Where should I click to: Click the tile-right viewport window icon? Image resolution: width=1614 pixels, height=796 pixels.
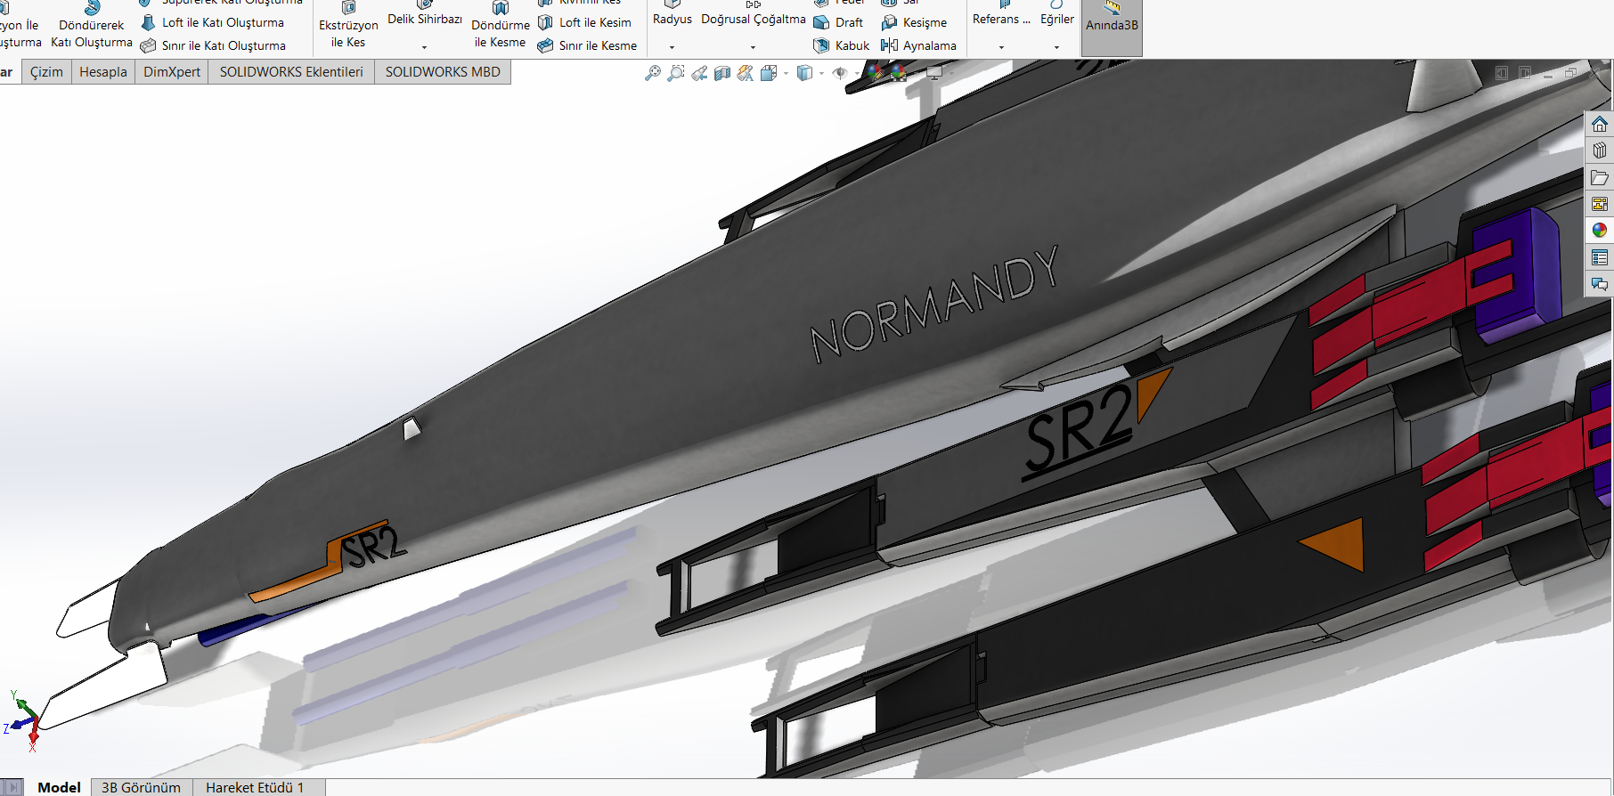coord(1525,73)
